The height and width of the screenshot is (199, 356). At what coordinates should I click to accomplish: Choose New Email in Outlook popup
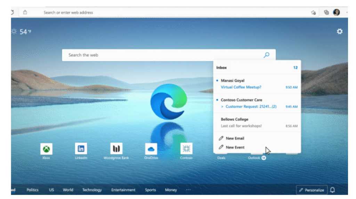pos(235,138)
